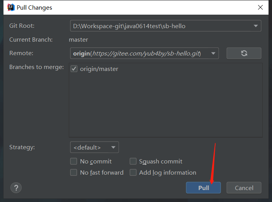Image resolution: width=272 pixels, height=202 pixels.
Task: Check the No fast forward option
Action: (74, 172)
